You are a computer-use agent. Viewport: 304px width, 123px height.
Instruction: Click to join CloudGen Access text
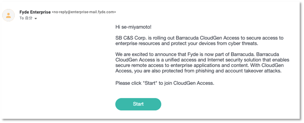pyautogui.click(x=186, y=83)
